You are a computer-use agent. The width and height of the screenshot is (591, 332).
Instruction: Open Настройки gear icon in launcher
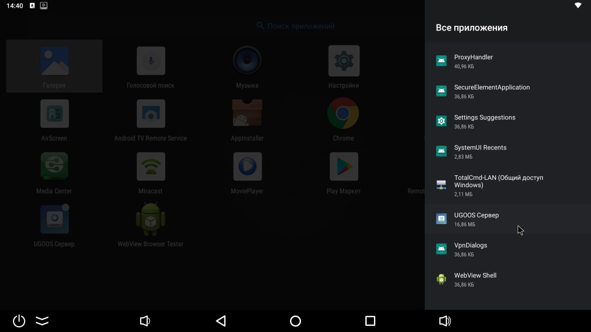coord(344,61)
